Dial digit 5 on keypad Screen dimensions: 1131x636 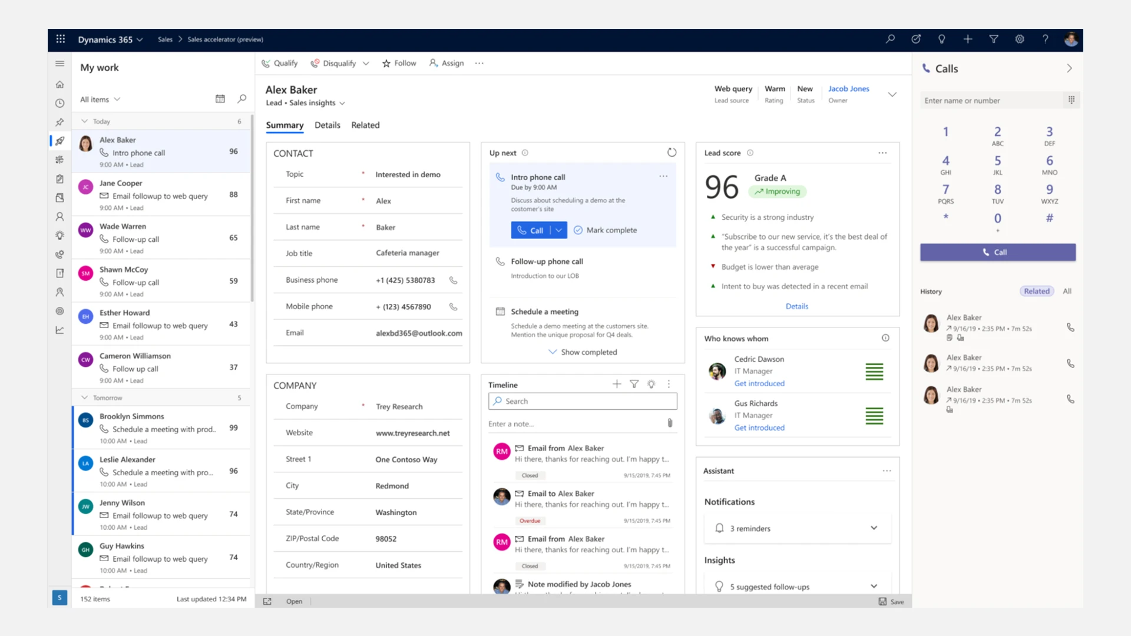(997, 165)
